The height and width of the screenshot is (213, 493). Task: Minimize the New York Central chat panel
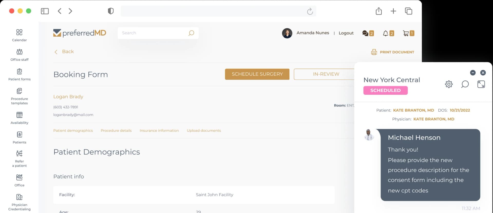(x=473, y=73)
